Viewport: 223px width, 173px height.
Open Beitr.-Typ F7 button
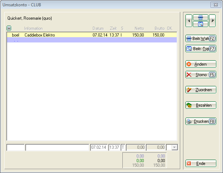[201, 49]
